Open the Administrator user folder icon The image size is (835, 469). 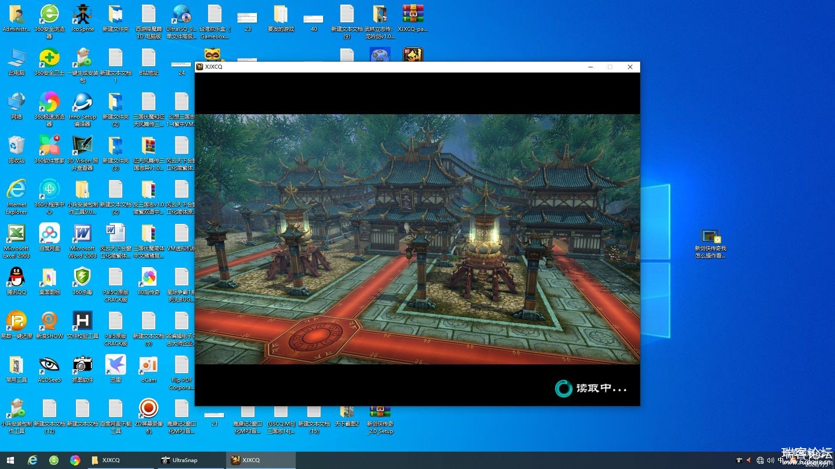pos(17,19)
